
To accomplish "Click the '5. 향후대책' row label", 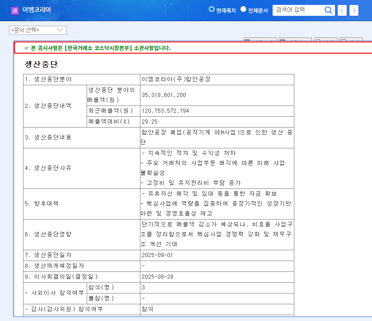I will [x=42, y=204].
